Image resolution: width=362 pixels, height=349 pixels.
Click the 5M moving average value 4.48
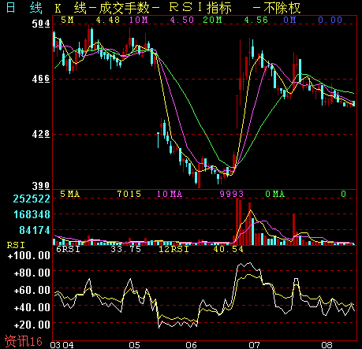coord(108,20)
